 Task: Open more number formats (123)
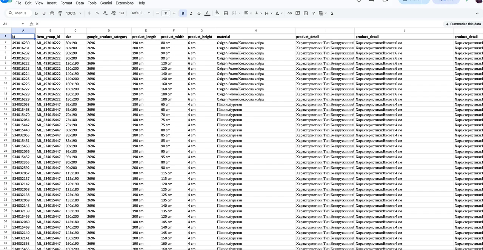point(122,13)
